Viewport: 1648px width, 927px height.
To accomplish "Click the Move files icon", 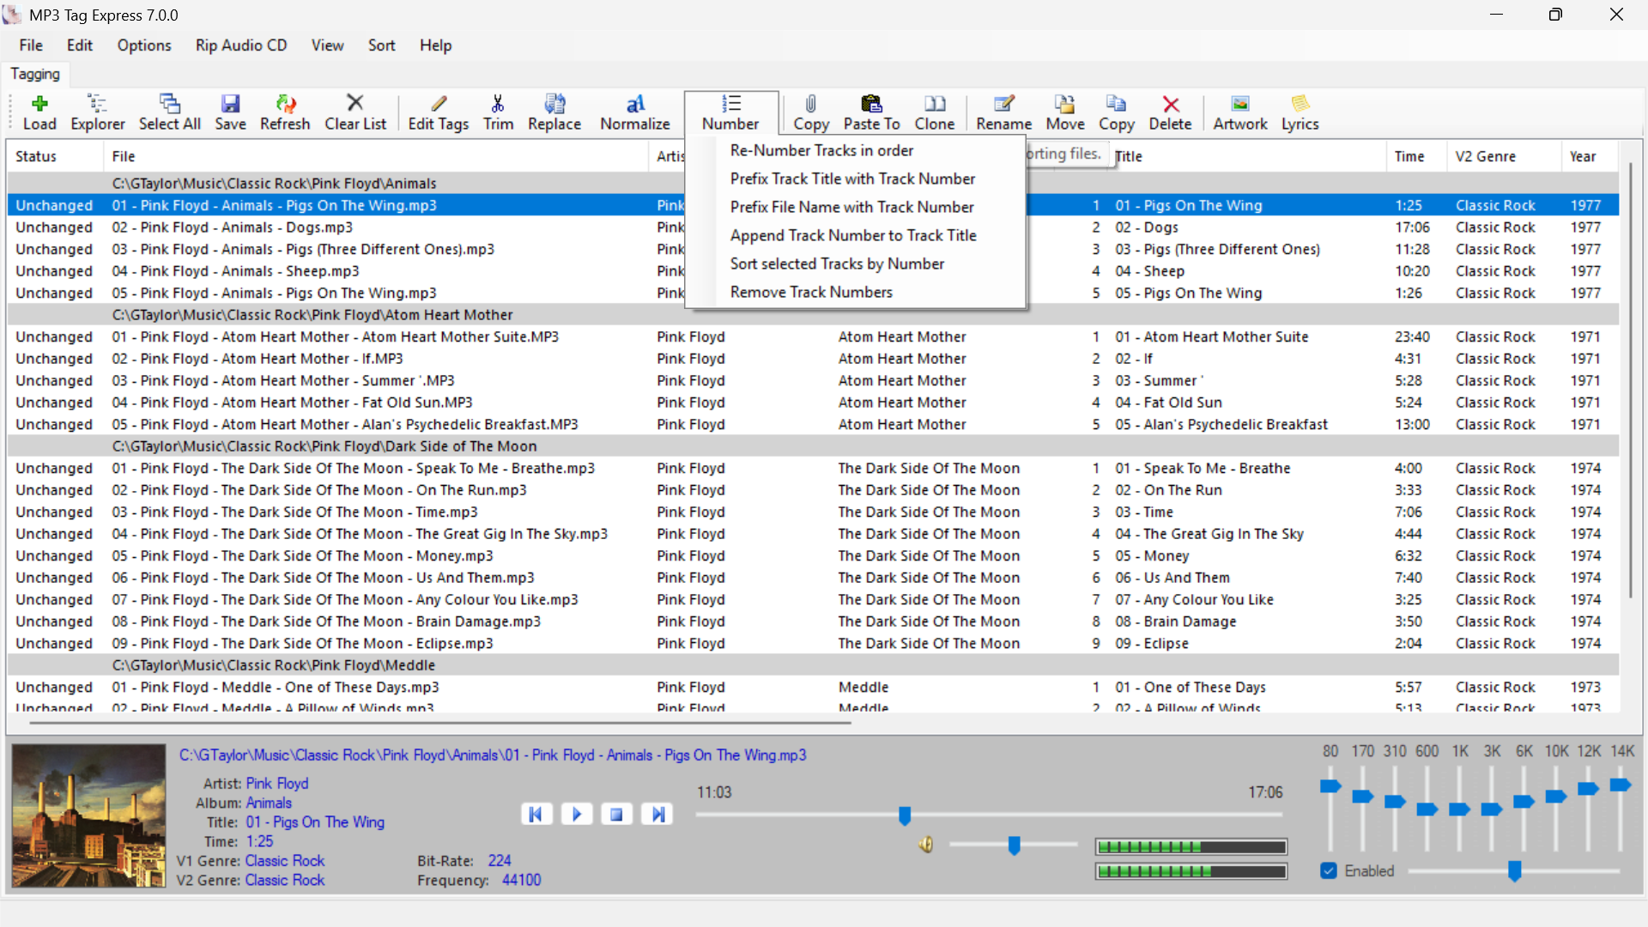I will [x=1065, y=112].
